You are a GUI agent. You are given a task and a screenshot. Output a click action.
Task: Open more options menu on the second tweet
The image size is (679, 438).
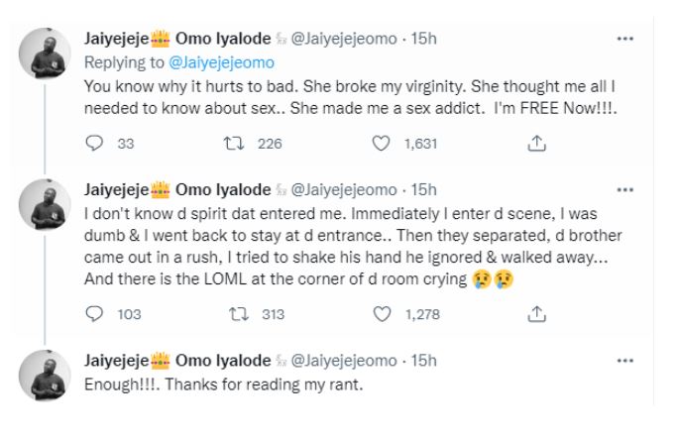point(623,189)
